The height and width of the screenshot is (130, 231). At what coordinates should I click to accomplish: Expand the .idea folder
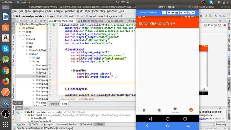click(x=20, y=32)
